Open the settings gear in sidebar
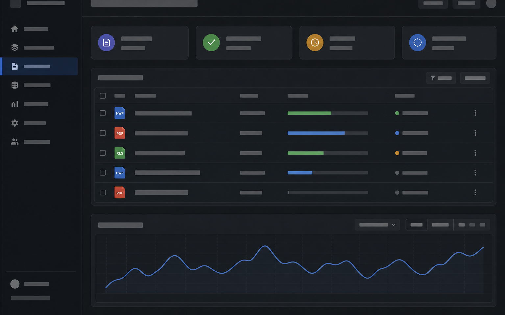 click(14, 123)
